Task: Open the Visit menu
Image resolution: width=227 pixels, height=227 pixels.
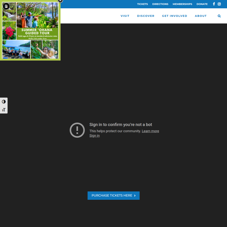Action: pyautogui.click(x=125, y=16)
